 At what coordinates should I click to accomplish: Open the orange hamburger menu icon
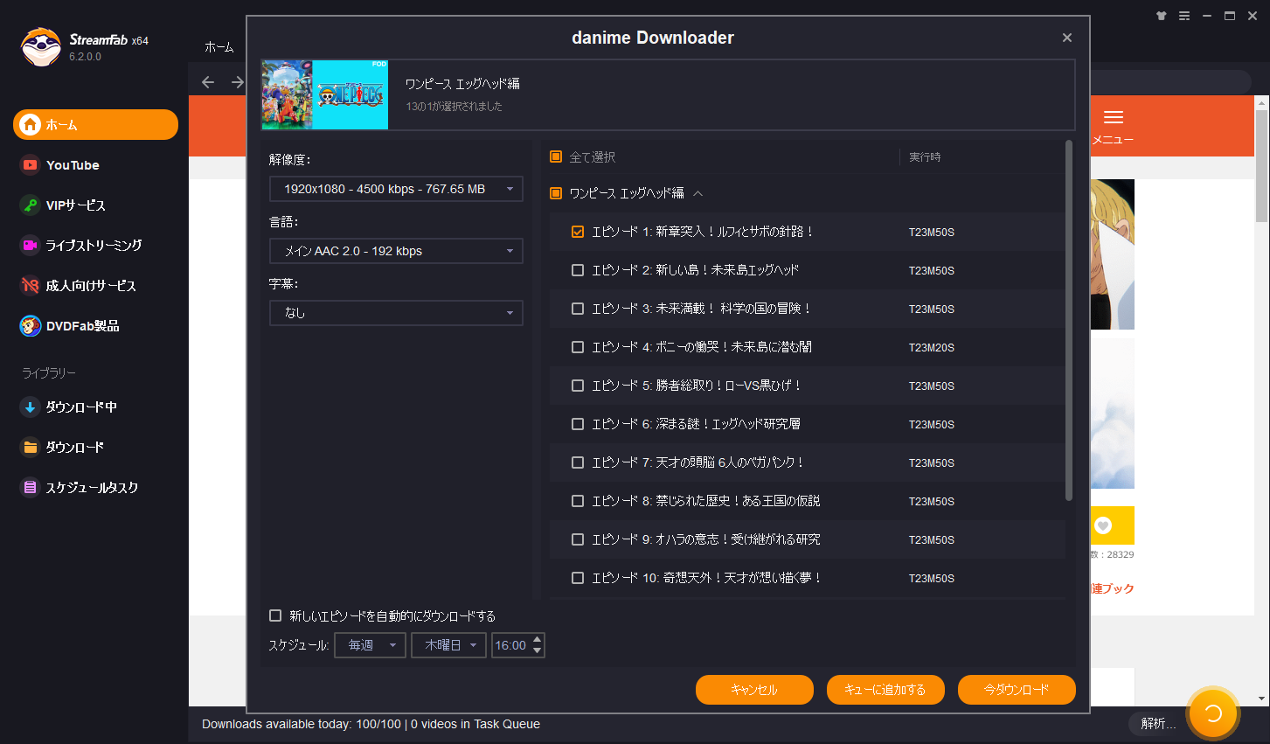pos(1114,117)
